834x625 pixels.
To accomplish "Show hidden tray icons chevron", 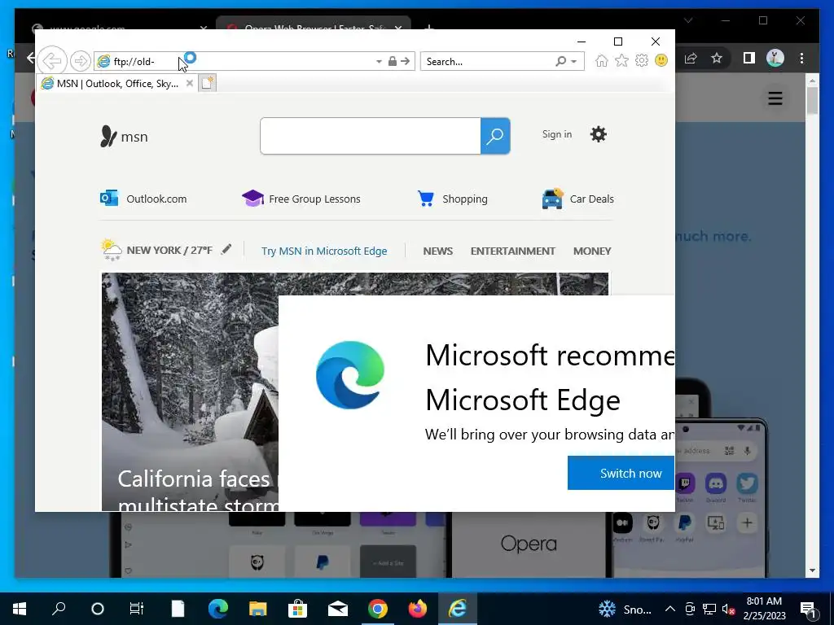I will coord(670,609).
